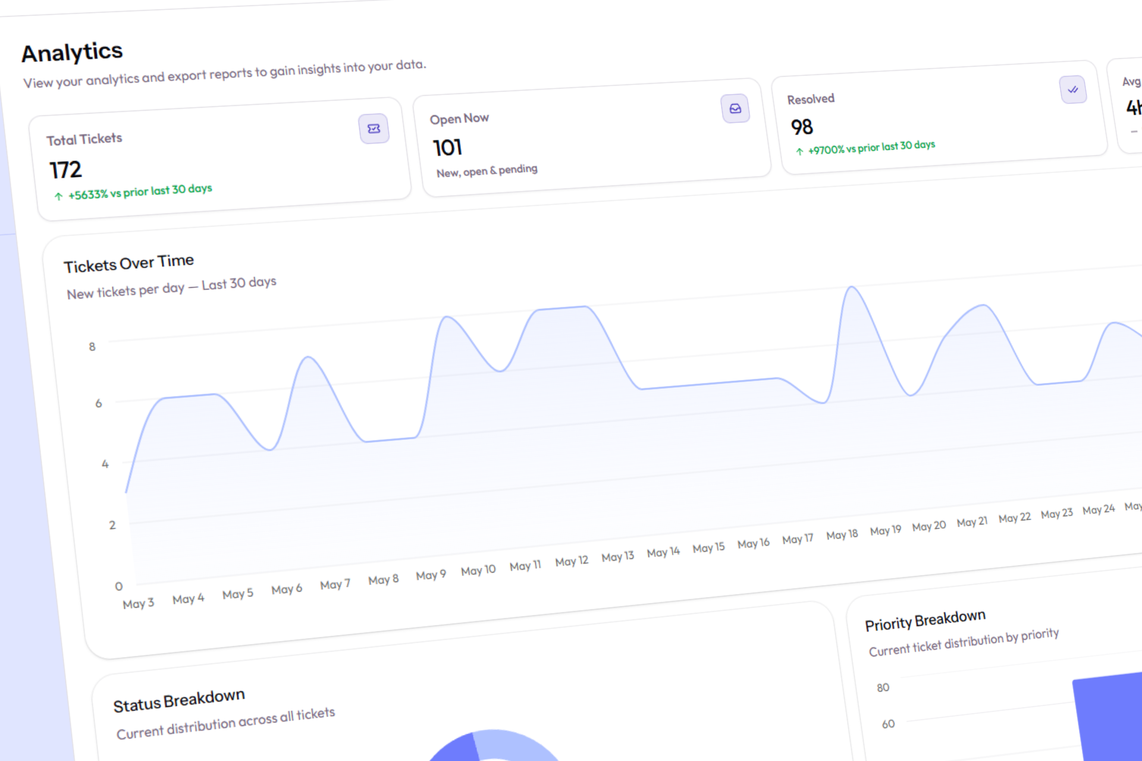The width and height of the screenshot is (1142, 761).
Task: Click the May 3 axis label
Action: click(138, 603)
